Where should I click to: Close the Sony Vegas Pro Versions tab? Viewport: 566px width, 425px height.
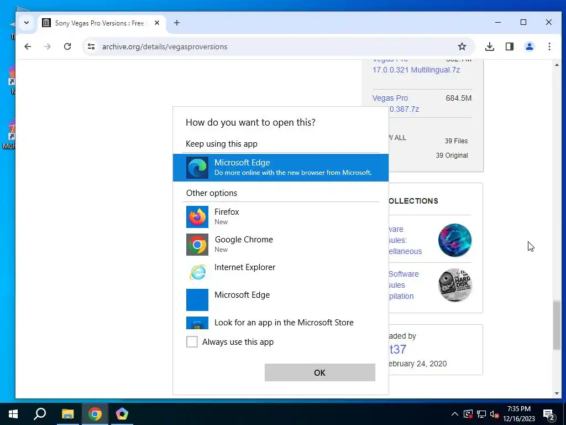pyautogui.click(x=156, y=23)
